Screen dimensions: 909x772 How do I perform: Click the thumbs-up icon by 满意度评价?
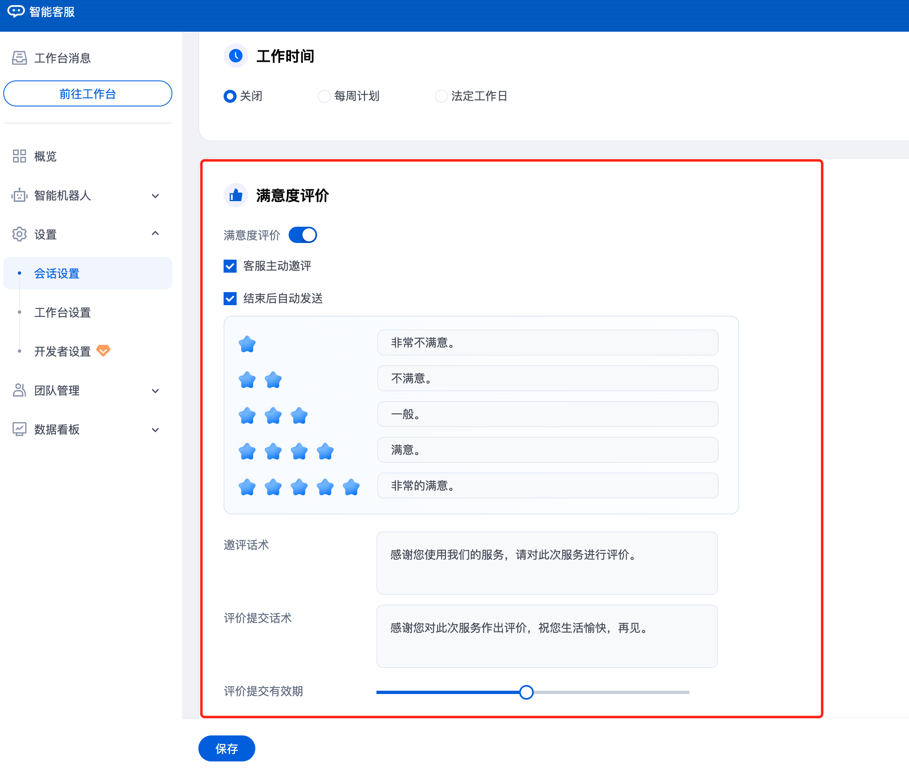pyautogui.click(x=235, y=195)
